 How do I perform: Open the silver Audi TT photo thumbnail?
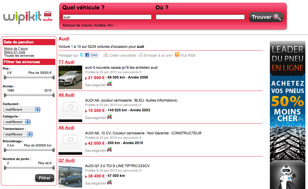pyautogui.click(x=70, y=77)
